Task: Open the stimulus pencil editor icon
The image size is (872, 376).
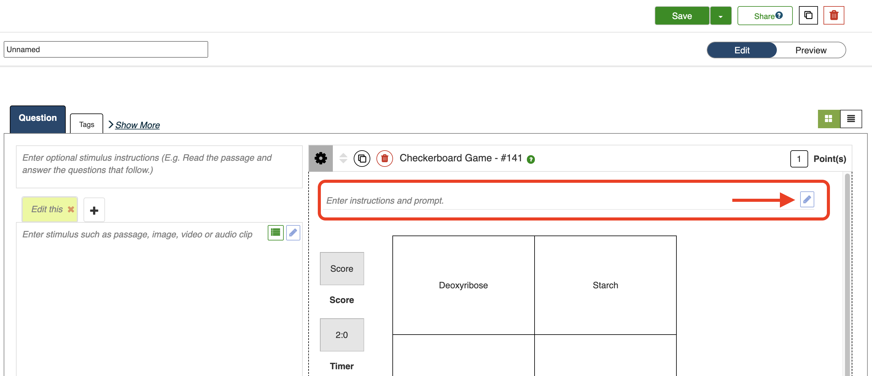Action: coord(293,233)
